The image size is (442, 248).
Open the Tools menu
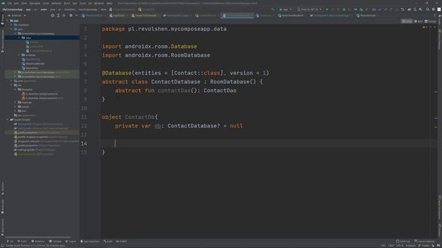[x=83, y=3]
